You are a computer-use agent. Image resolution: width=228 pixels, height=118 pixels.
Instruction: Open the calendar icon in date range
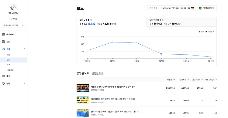[x=192, y=8]
